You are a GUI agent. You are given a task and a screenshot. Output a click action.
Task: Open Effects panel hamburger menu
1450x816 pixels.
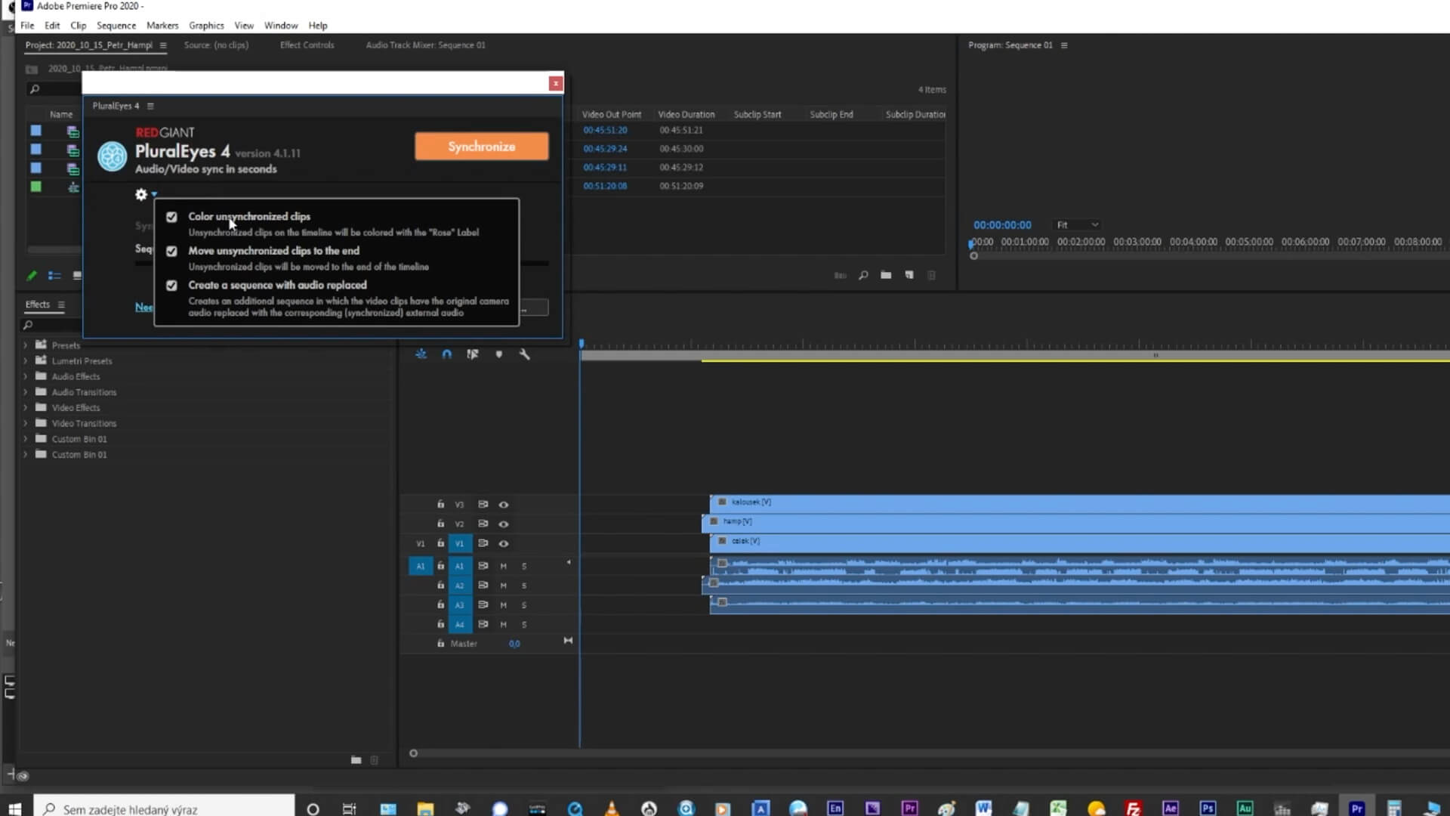coord(61,304)
